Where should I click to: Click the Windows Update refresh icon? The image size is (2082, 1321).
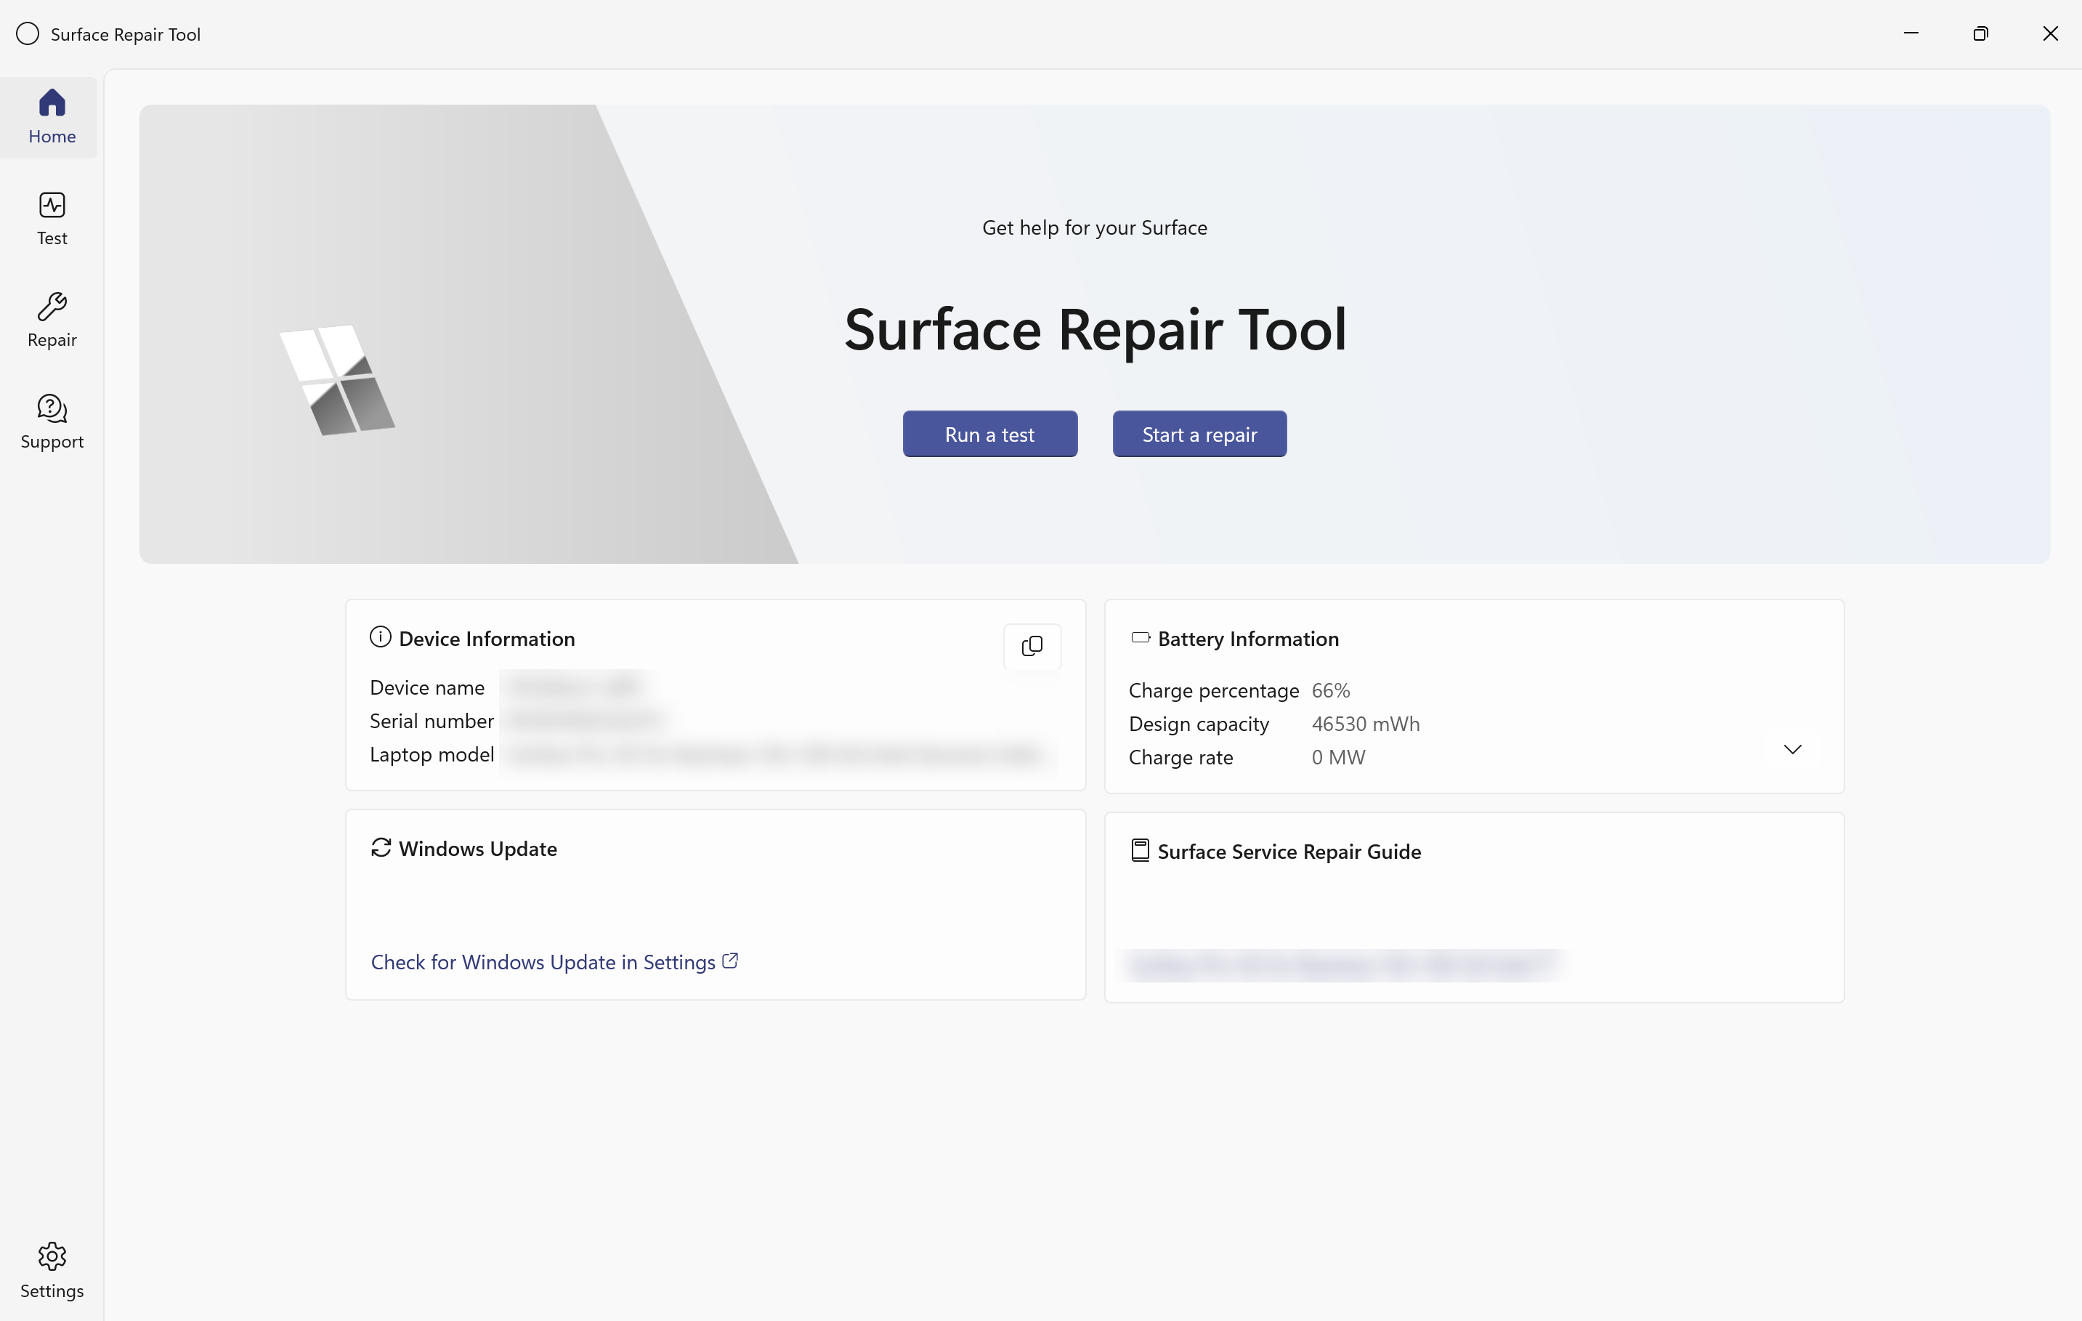point(381,848)
